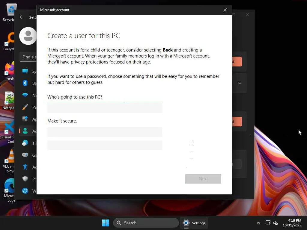
Task: Open VLC media player desktop shortcut
Action: click(x=9, y=161)
